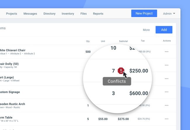Select the White Chiavari Chair item name

coord(13,50)
